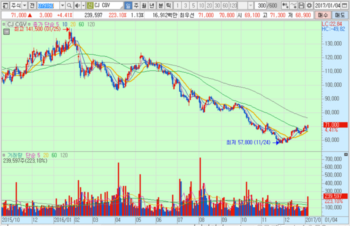
Task: Click the save chart floppy icon
Action: tap(301, 5)
